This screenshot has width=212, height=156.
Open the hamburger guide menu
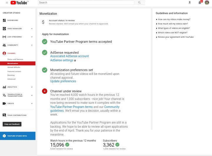(7, 3)
